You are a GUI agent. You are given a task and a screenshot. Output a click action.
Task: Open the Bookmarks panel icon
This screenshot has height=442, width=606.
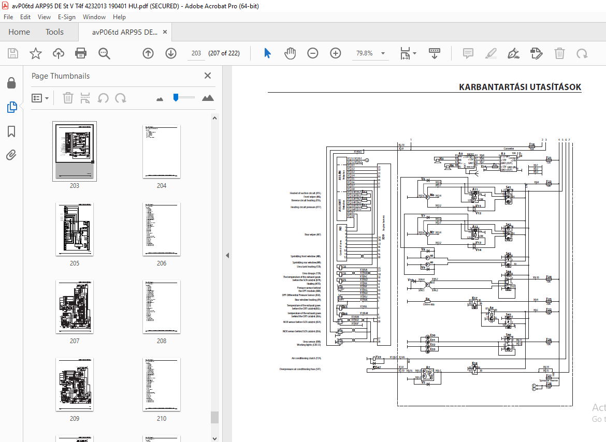(x=11, y=131)
